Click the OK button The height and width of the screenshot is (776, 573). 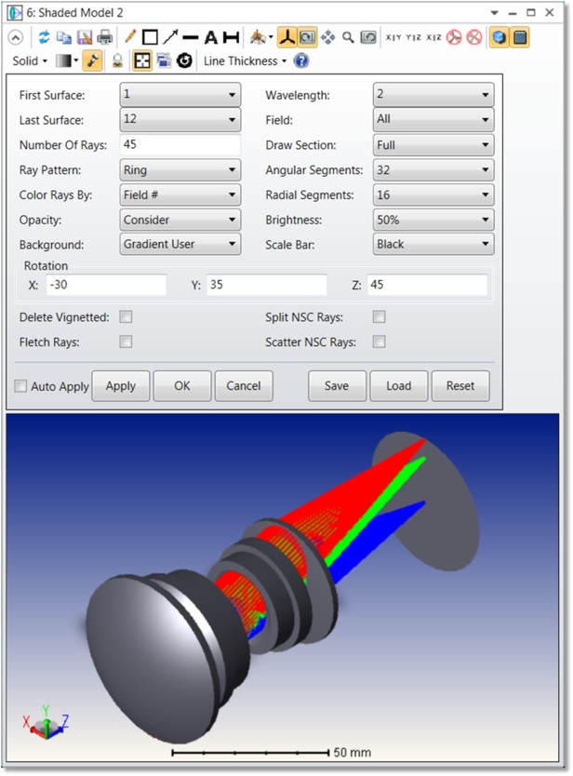click(x=182, y=385)
